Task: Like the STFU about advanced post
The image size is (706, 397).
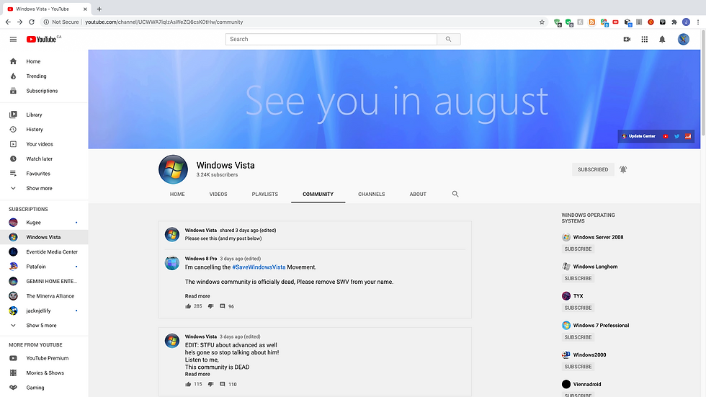Action: pos(188,384)
